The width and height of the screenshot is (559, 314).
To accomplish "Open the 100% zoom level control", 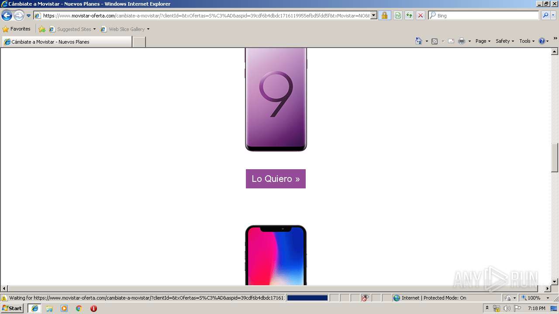I will (x=535, y=298).
